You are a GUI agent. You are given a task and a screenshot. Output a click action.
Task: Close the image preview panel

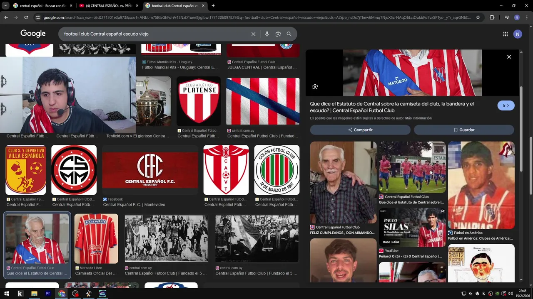pyautogui.click(x=509, y=57)
